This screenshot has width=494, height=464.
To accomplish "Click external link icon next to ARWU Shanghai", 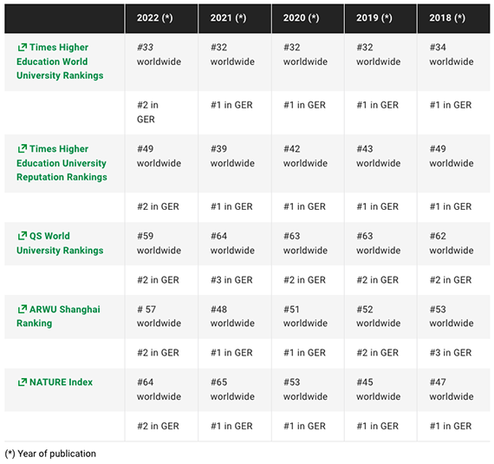I will 22,310.
